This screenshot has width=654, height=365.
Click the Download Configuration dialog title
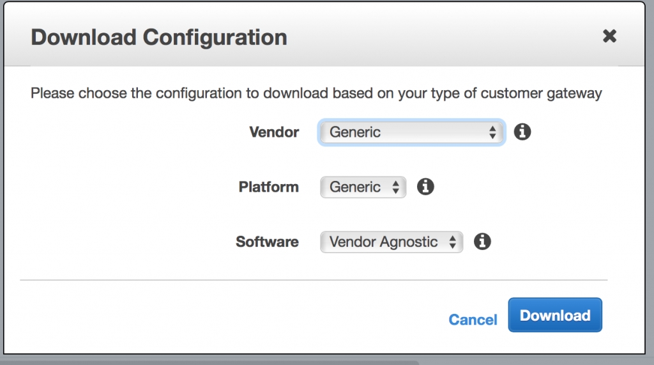coord(158,37)
